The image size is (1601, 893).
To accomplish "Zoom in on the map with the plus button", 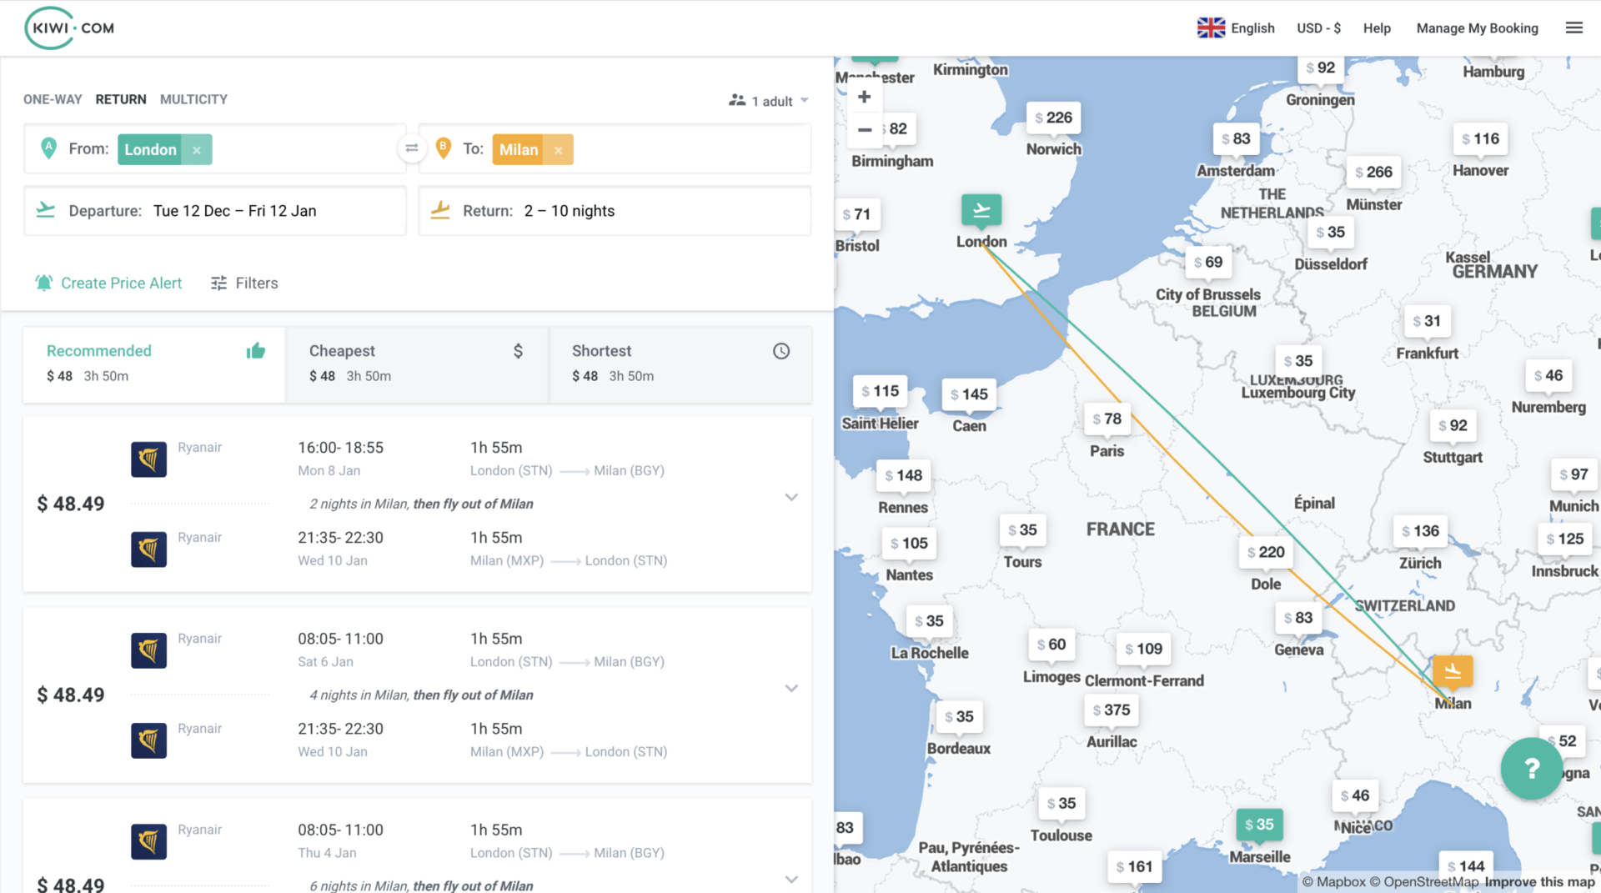I will pyautogui.click(x=865, y=97).
